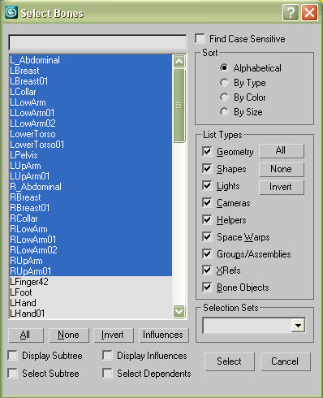Click the bone list scrollbar thumb

click(179, 106)
